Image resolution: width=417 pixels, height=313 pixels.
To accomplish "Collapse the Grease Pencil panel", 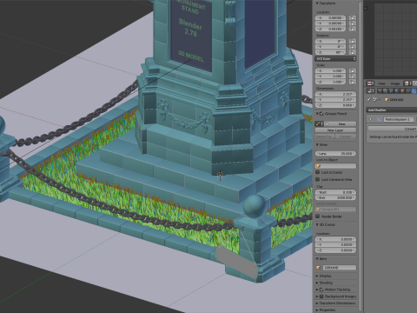I will [x=317, y=114].
